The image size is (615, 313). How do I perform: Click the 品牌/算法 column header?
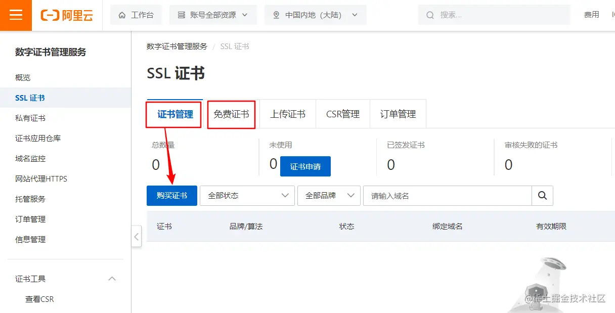(x=246, y=227)
